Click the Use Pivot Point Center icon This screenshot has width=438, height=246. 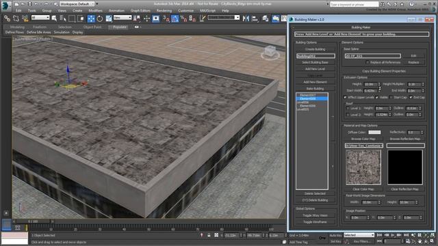(137, 18)
